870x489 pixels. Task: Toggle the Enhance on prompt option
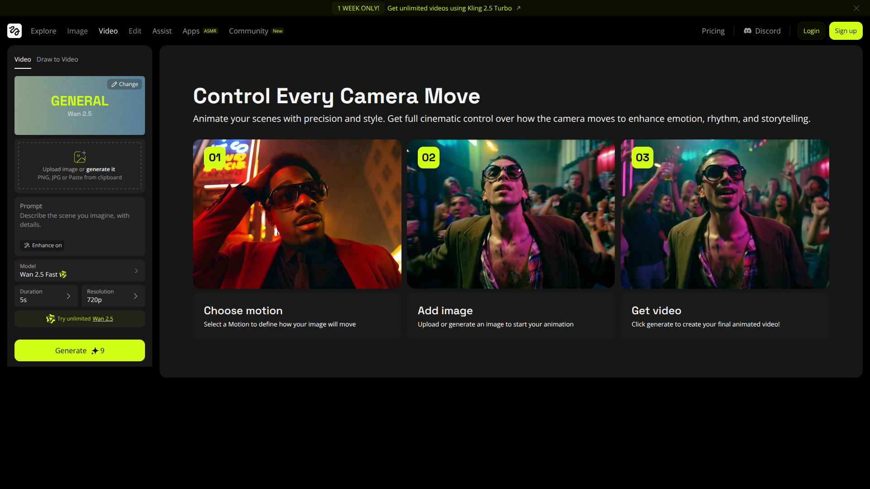(43, 245)
